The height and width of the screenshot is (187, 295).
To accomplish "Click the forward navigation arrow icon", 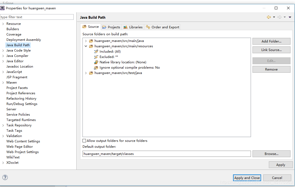I will [x=280, y=17].
